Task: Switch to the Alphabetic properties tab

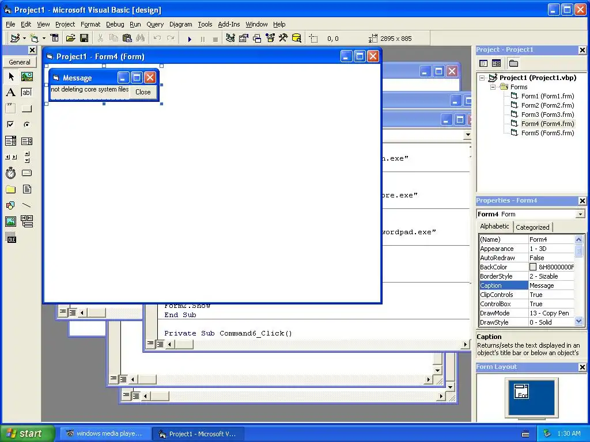Action: click(x=494, y=226)
